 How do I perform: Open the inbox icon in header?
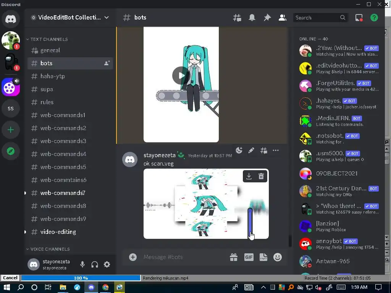(x=359, y=18)
